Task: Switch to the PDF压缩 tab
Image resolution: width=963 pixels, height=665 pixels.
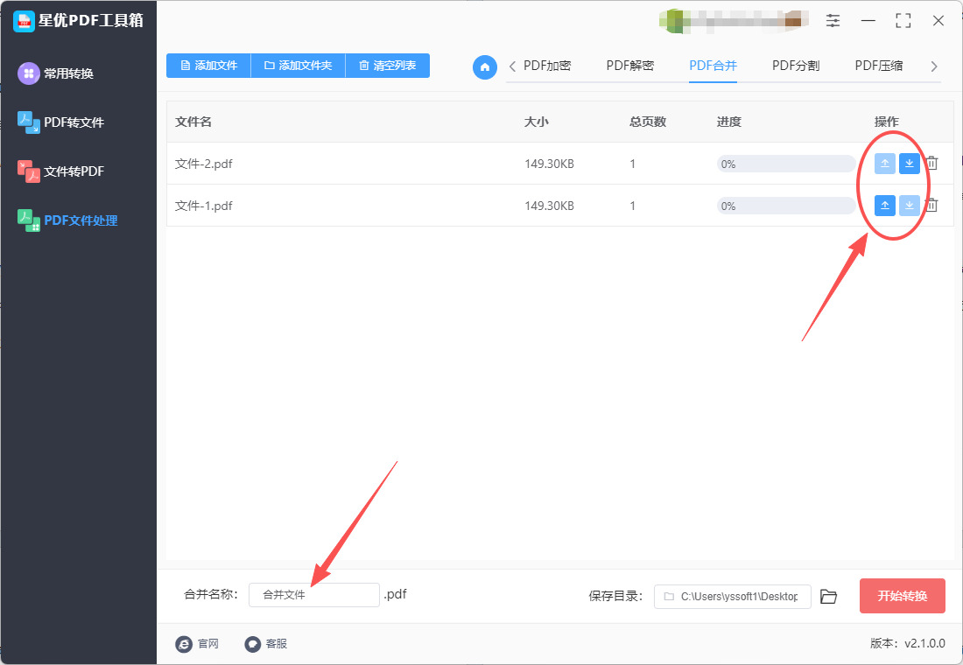Action: pos(879,66)
